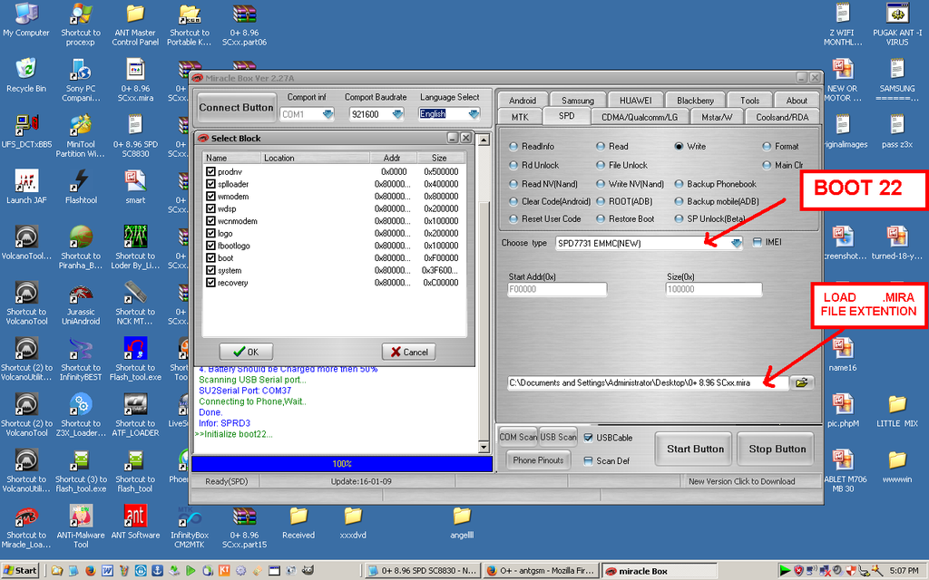This screenshot has height=580, width=929.
Task: Open the Tools tab
Action: pyautogui.click(x=749, y=100)
